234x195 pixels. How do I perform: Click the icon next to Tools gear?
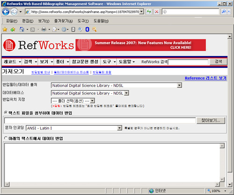73,30
